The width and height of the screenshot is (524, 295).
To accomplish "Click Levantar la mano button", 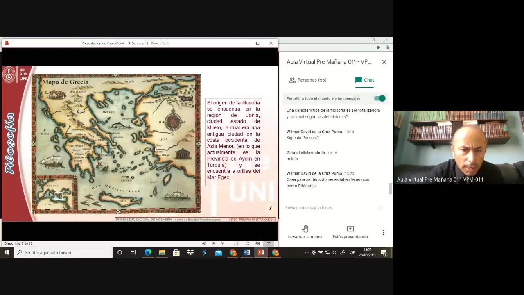I will pos(305,232).
